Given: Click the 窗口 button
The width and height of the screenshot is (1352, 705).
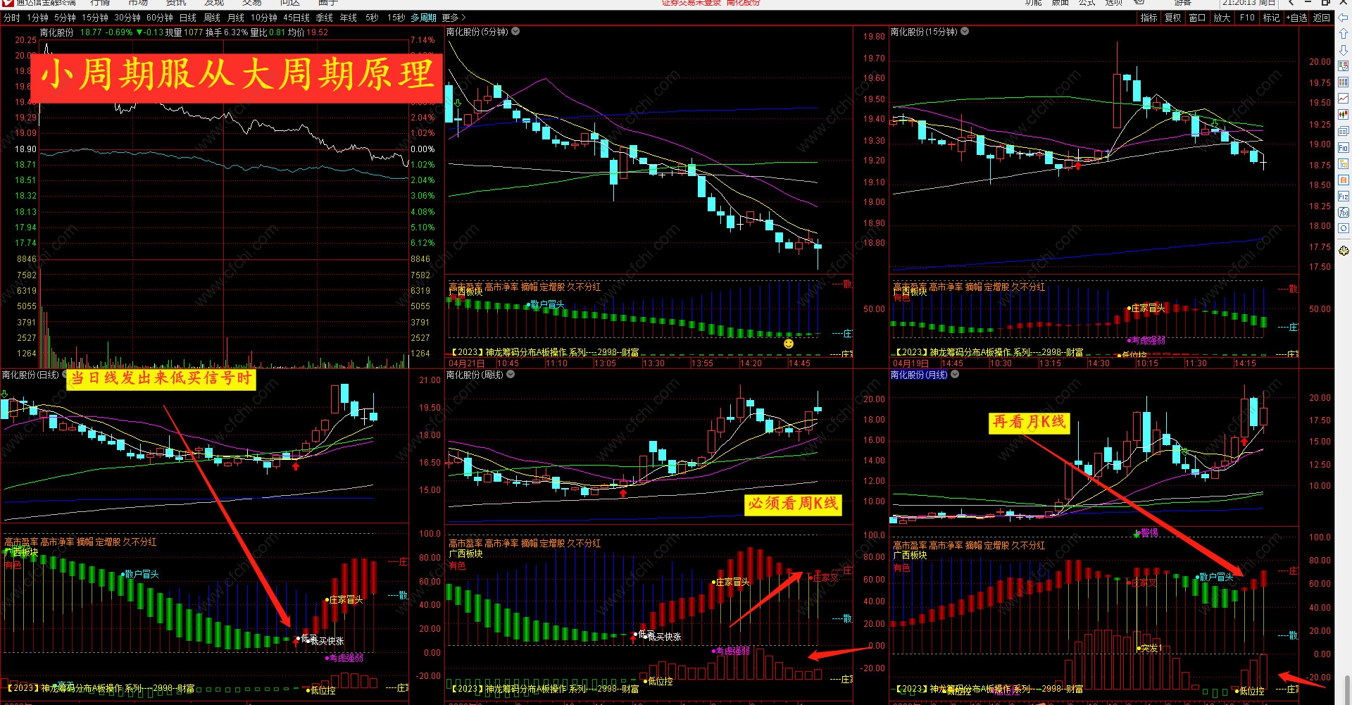Looking at the screenshot, I should tap(1197, 18).
